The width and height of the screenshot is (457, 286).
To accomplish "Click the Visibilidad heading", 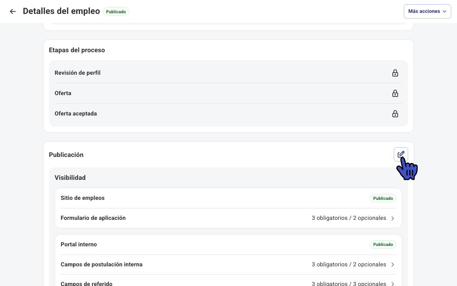I will click(70, 178).
